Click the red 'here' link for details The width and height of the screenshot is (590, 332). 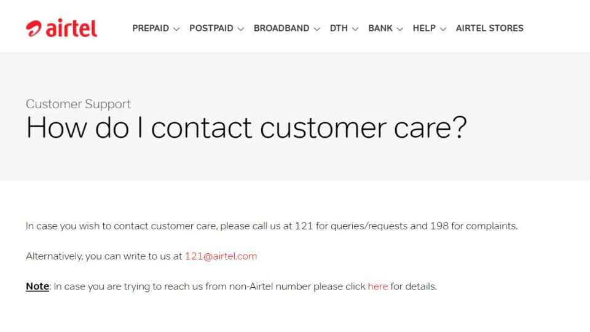(x=378, y=287)
